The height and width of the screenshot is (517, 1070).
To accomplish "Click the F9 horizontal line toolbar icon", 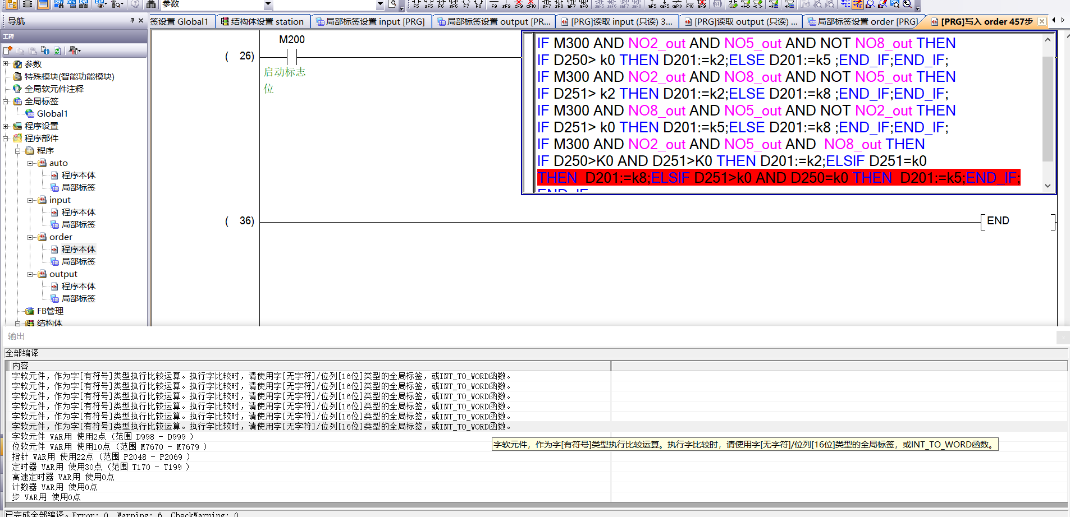I will click(x=494, y=4).
